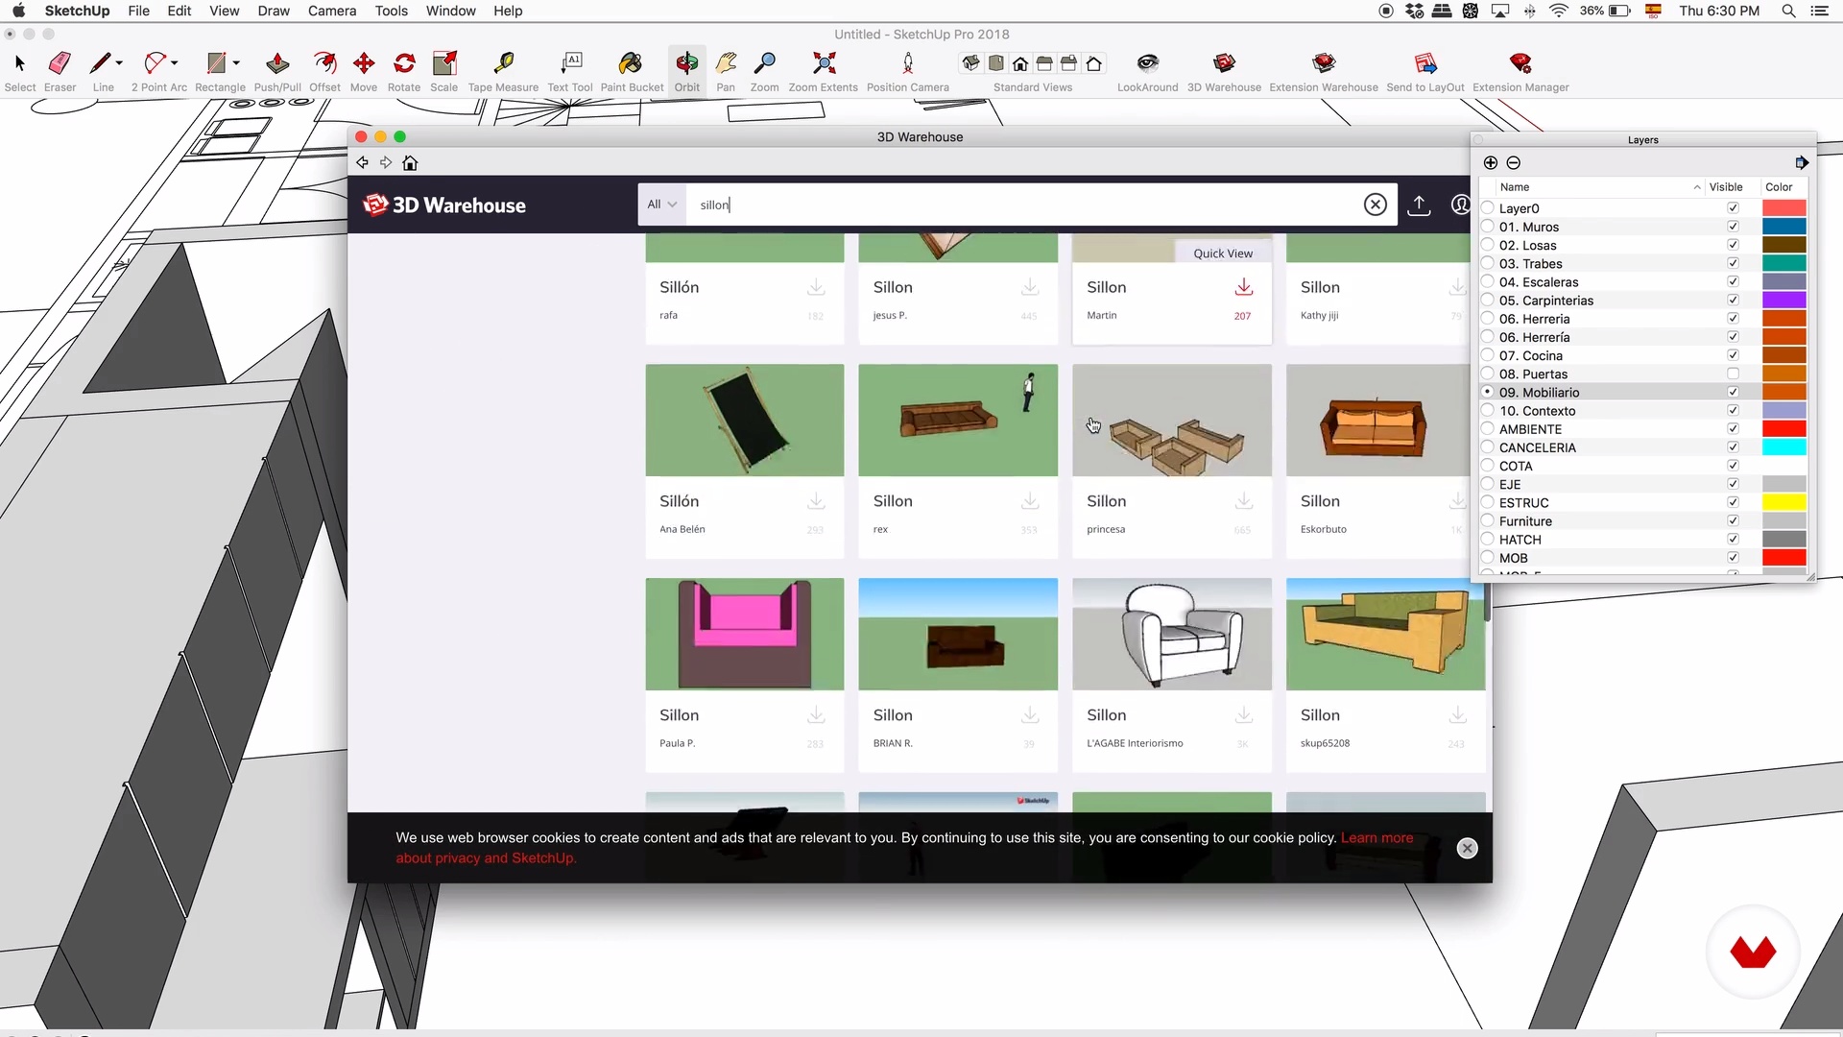Toggle visibility of 04. Escaleras layer
The image size is (1843, 1037).
1733,281
